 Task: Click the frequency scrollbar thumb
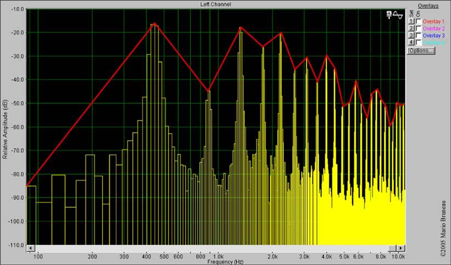click(392, 248)
